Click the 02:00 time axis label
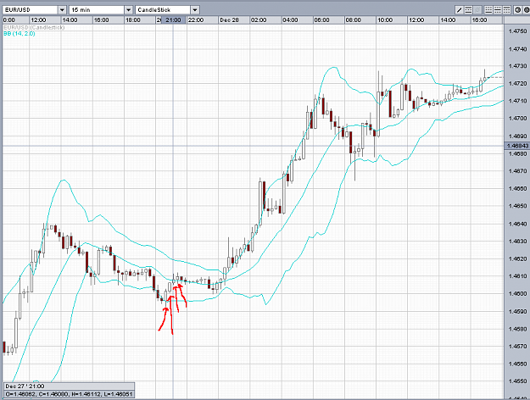 [259, 20]
